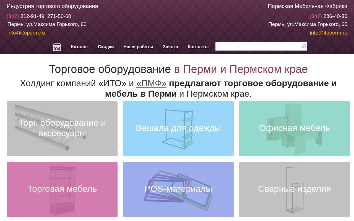Image resolution: width=354 pixels, height=221 pixels.
Task: Open Торговая мебель category tile
Action: [62, 190]
